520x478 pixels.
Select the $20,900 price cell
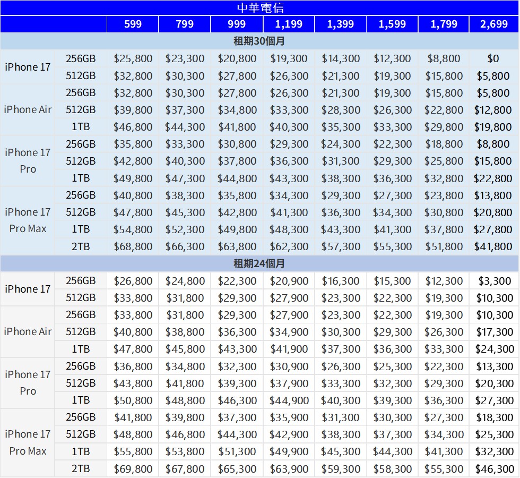[289, 281]
